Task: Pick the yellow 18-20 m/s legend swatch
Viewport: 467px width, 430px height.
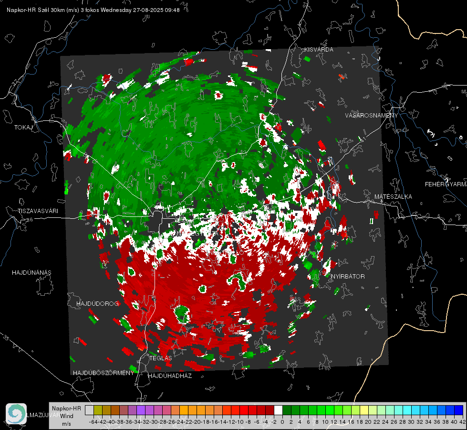Action: tap(364, 410)
